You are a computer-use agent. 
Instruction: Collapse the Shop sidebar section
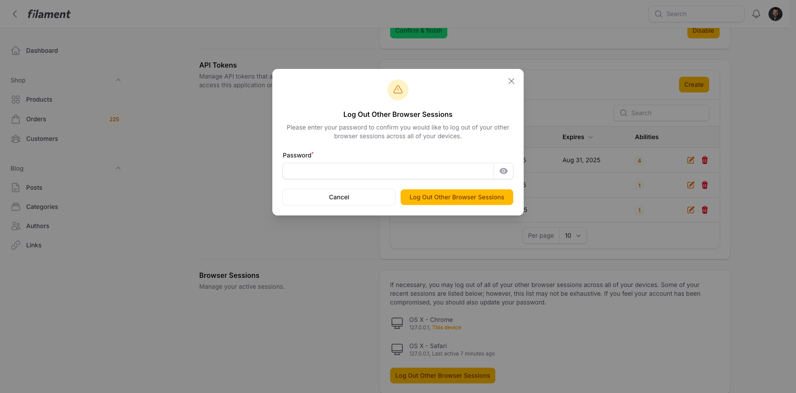tap(118, 80)
